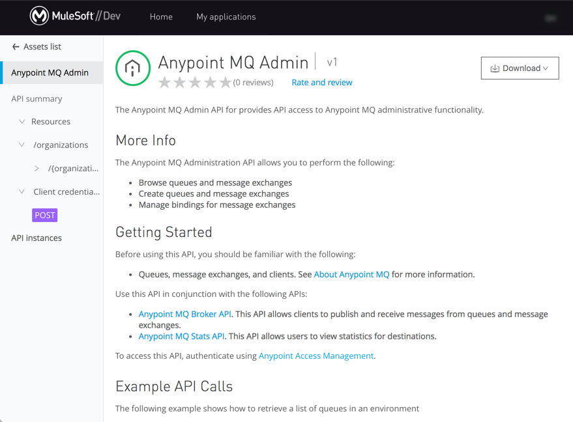Collapse the Client credentia... section
The height and width of the screenshot is (422, 573).
click(22, 192)
